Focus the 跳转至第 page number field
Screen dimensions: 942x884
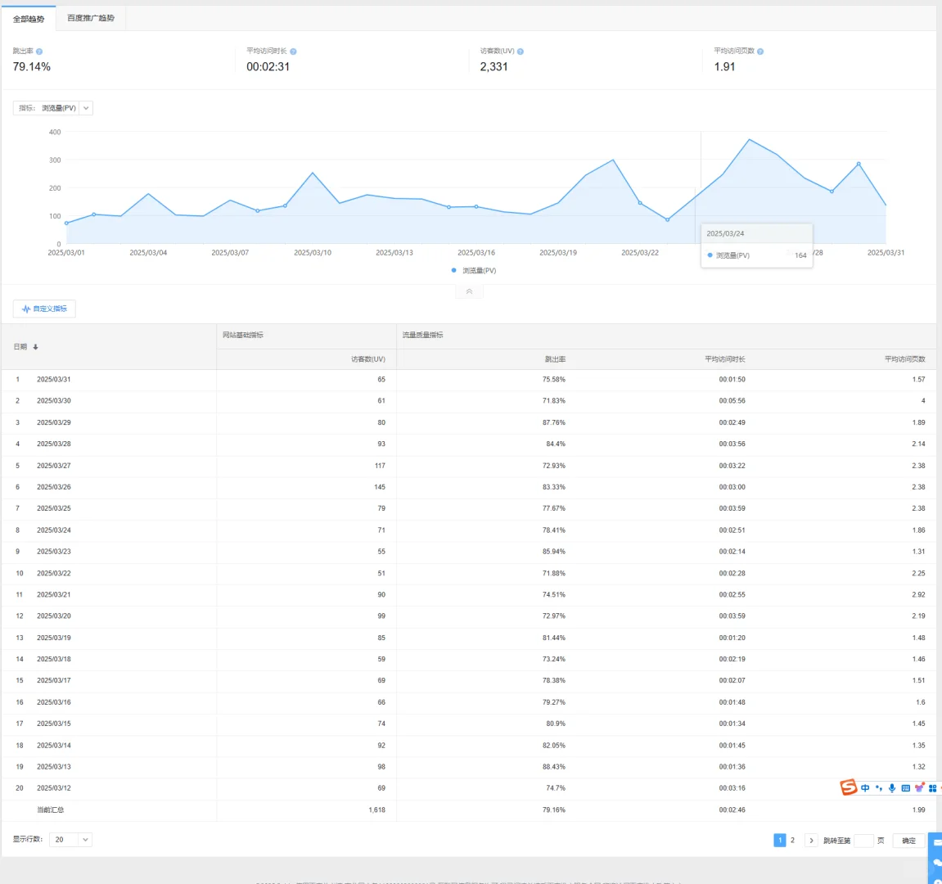pos(863,840)
